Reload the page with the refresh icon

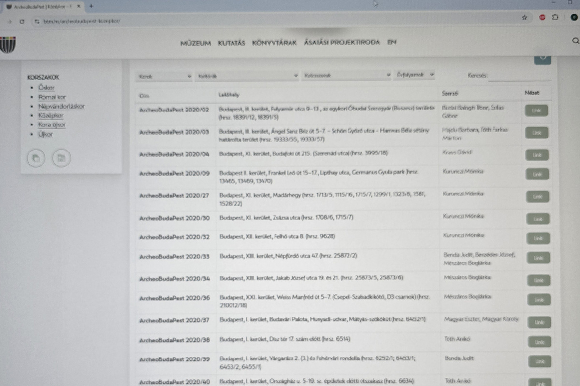(22, 21)
